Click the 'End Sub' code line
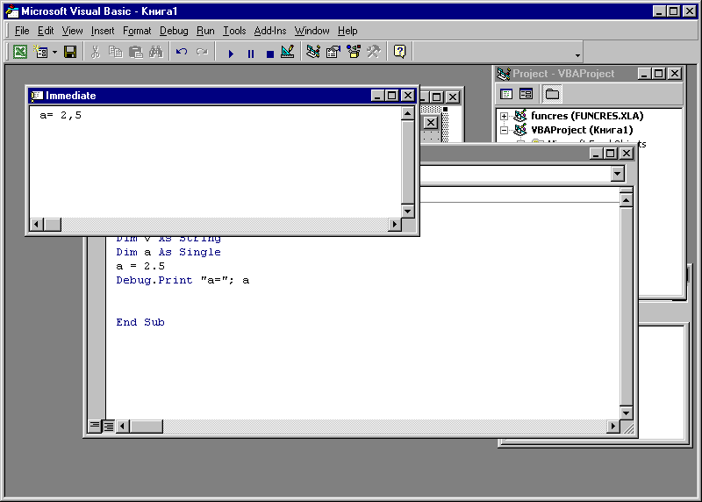This screenshot has height=502, width=702. 140,322
